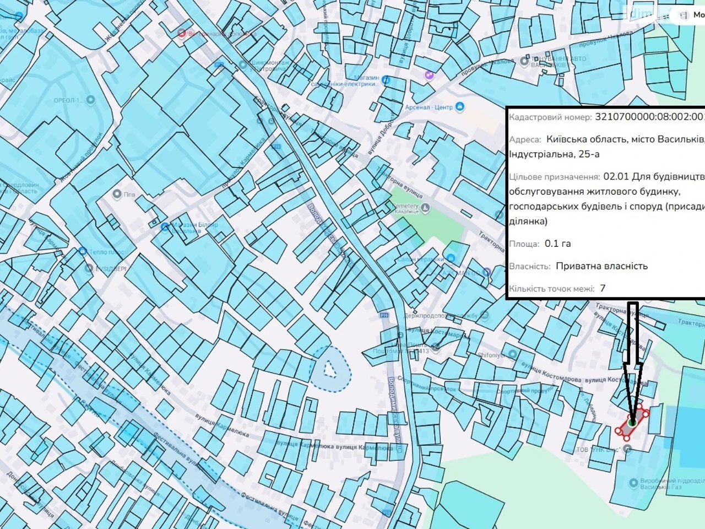Click the Cemetery Кладбище marker icon

426,208
